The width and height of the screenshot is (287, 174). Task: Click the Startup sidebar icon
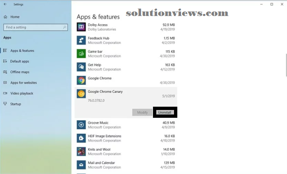point(5,104)
